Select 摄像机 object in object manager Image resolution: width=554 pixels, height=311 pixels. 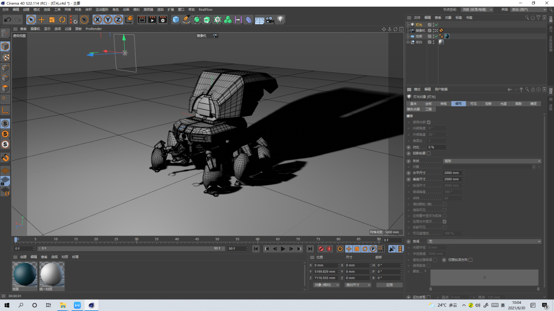click(x=420, y=30)
